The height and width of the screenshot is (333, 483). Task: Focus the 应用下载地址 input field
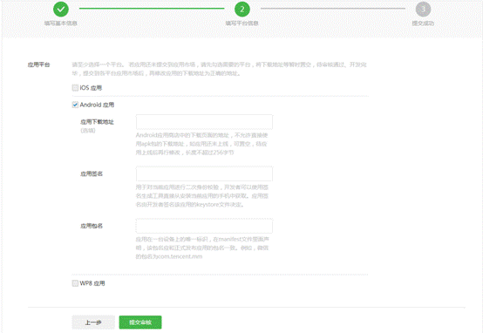pyautogui.click(x=204, y=122)
